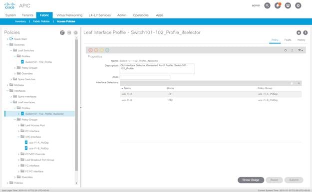This screenshot has width=312, height=192.
Task: Click the ucs-FI-B_PolGrp policy icon in the tree
Action: (x=26, y=148)
